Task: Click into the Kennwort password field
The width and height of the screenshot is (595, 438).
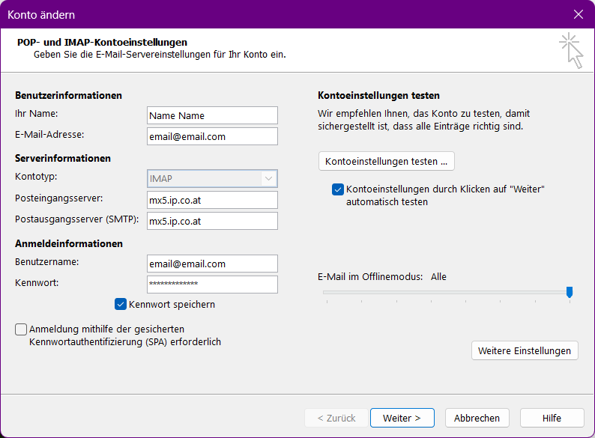Action: pos(212,285)
